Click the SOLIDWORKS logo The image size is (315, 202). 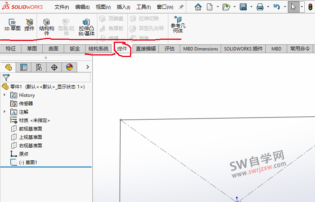22,6
